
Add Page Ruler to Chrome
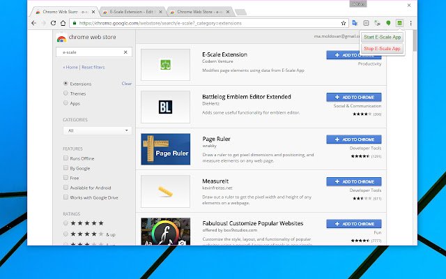354,139
